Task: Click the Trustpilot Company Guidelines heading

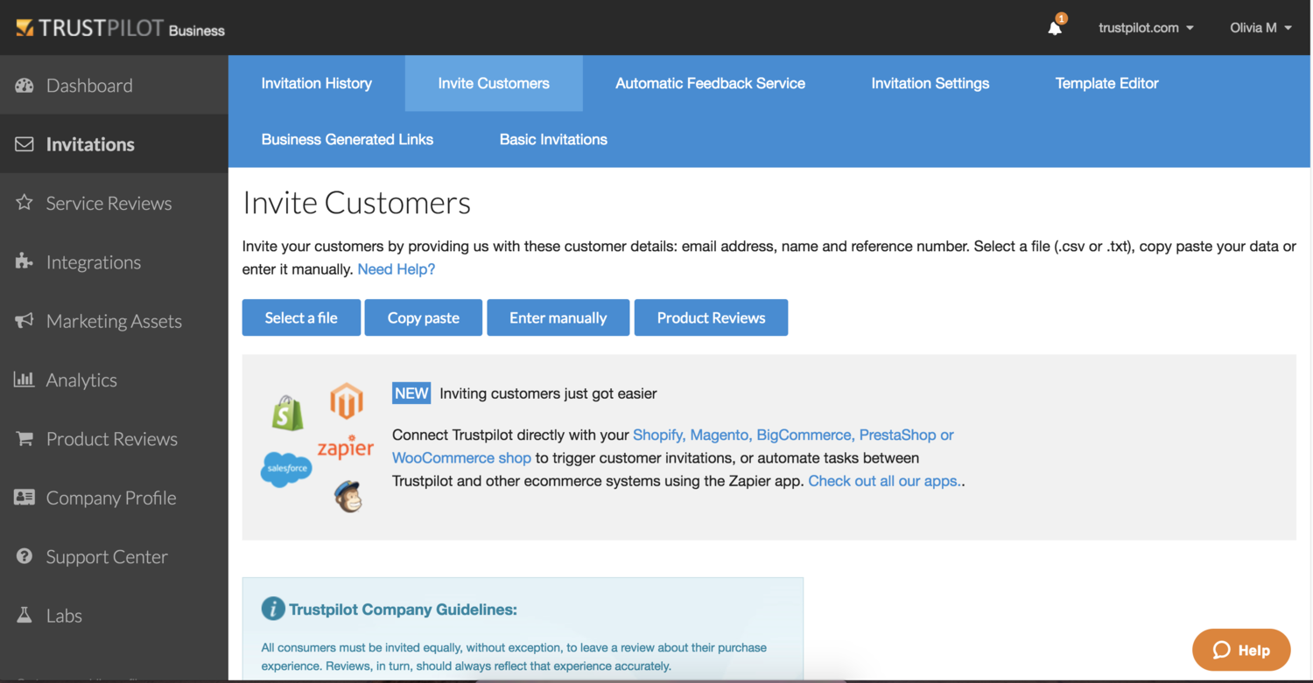Action: click(x=404, y=610)
